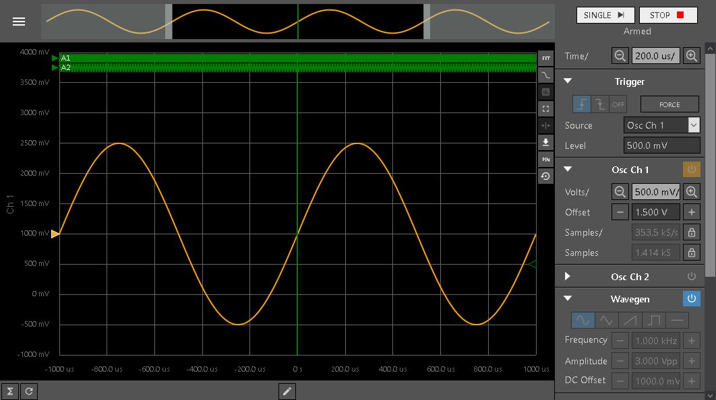
Task: Select falling edge trigger
Action: point(600,104)
